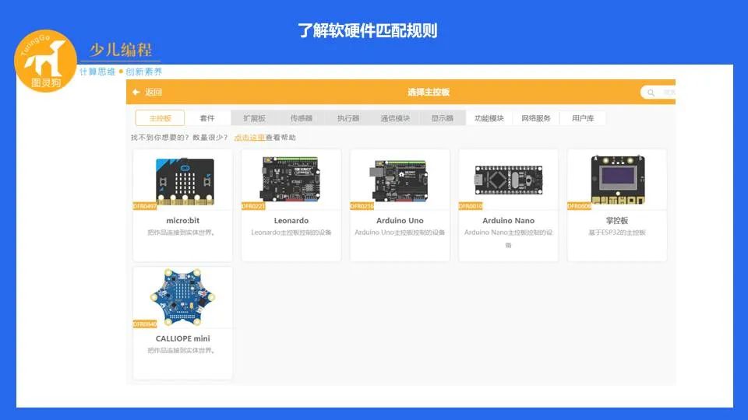Open the 显示器 tab
The width and height of the screenshot is (748, 420).
point(443,118)
